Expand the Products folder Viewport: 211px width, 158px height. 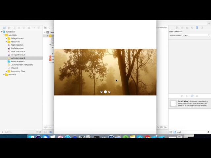(4, 75)
